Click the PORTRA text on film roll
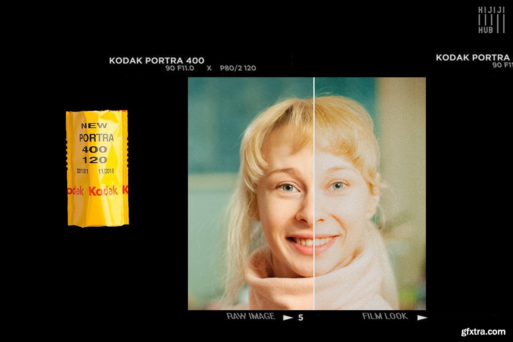513x342 pixels. pos(96,138)
